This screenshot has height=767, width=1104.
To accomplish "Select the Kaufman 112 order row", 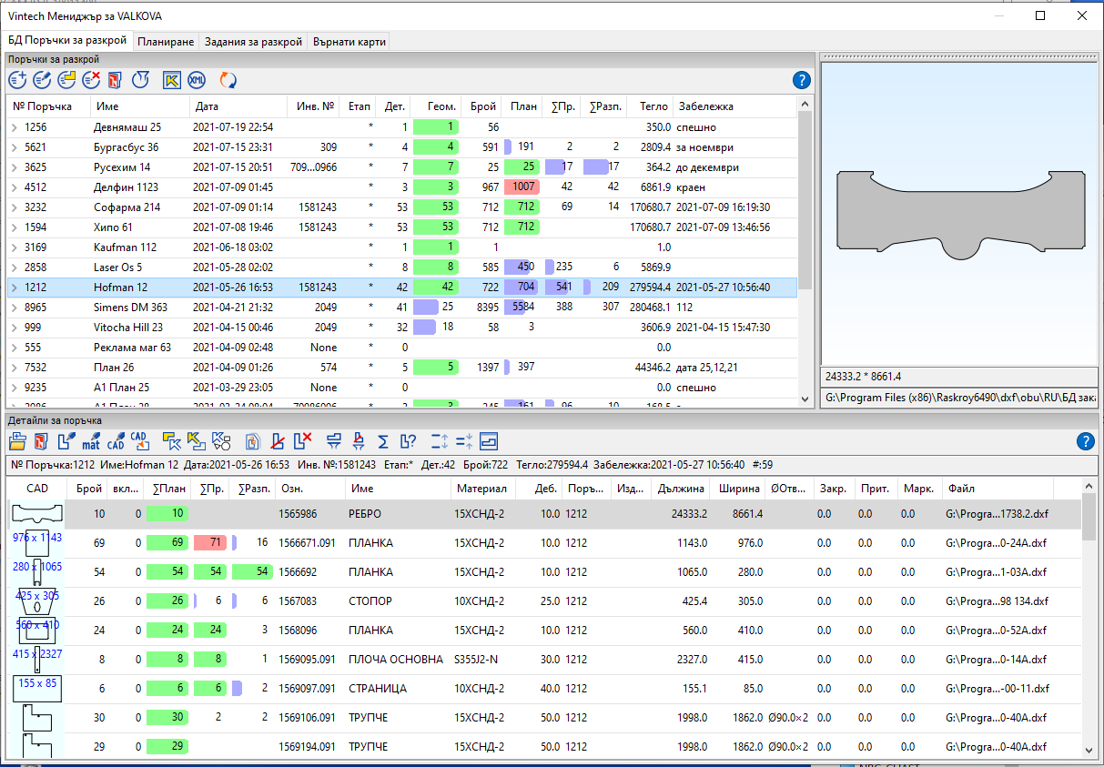I will click(401, 247).
